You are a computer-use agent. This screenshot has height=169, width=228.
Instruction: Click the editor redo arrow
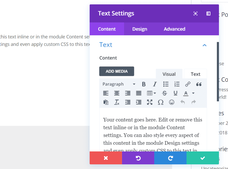point(194,102)
